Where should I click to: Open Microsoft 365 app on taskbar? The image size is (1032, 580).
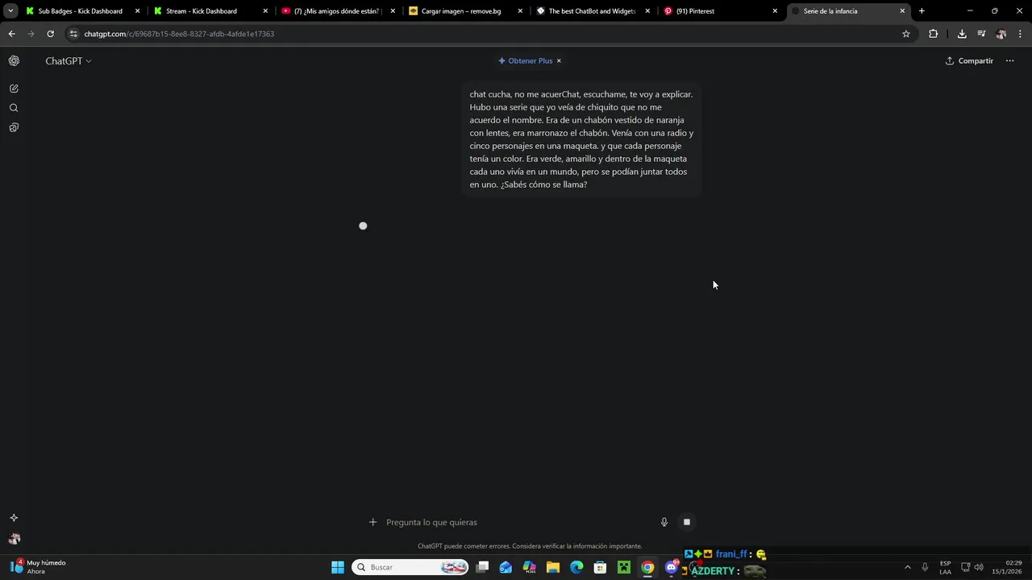coord(530,567)
